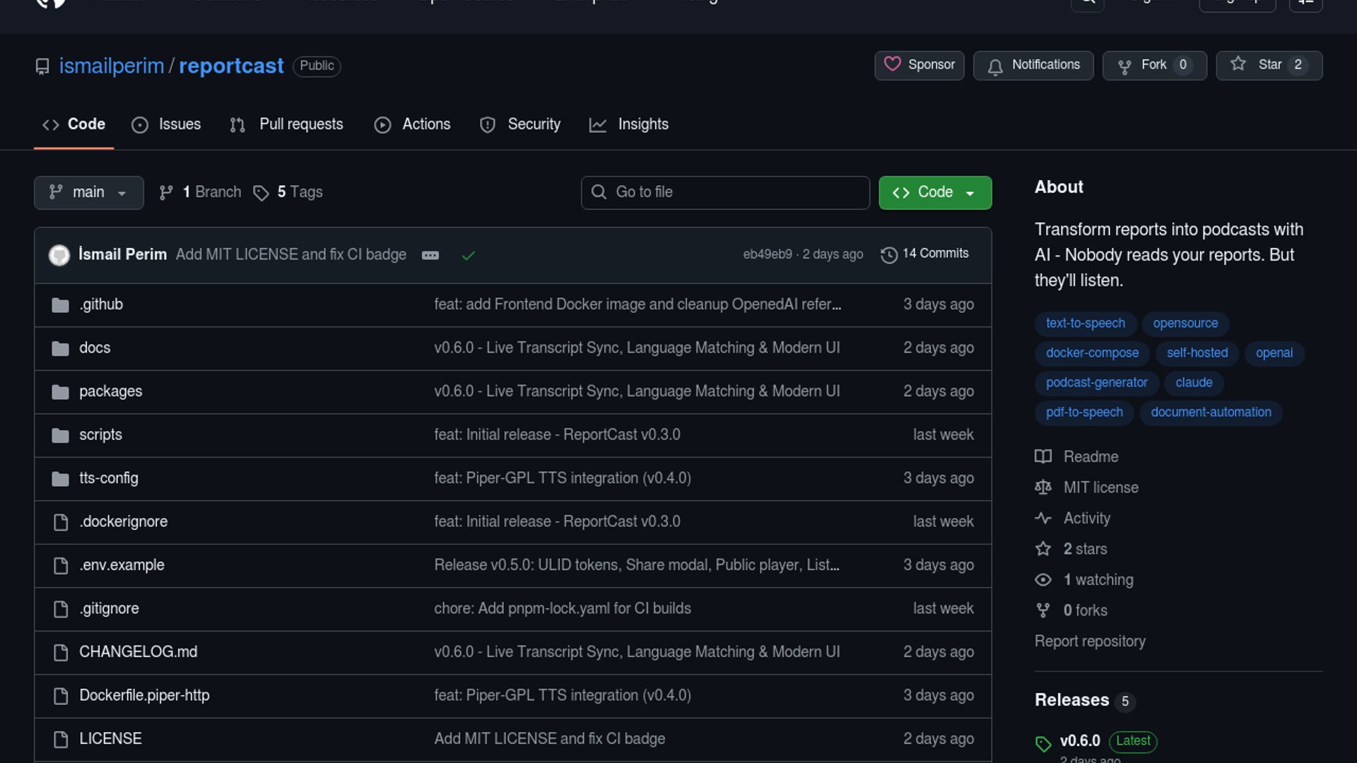The image size is (1357, 763).
Task: Open commit history clock icon
Action: click(889, 254)
